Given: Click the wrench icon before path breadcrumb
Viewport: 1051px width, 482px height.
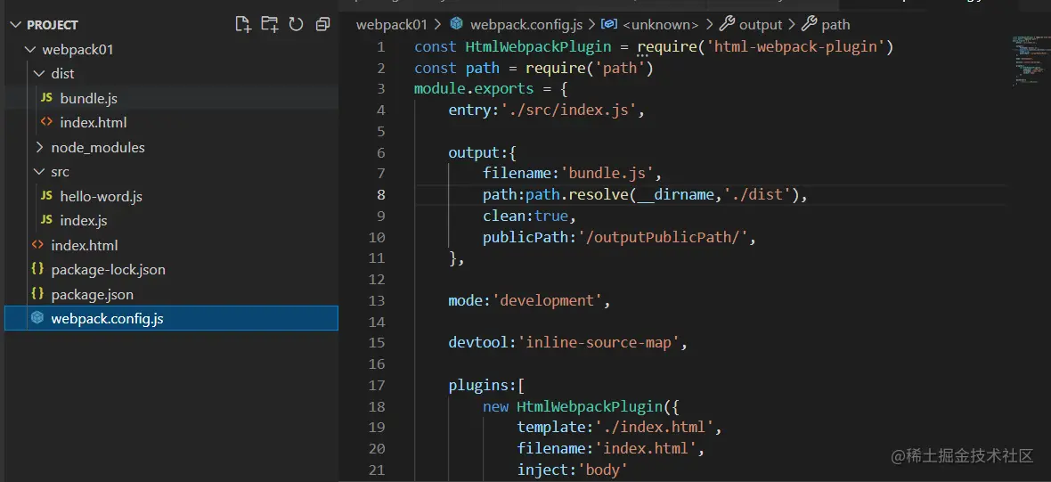Looking at the screenshot, I should (x=809, y=24).
